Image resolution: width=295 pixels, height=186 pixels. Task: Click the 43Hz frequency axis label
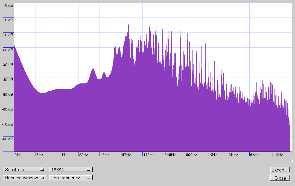tap(105, 155)
